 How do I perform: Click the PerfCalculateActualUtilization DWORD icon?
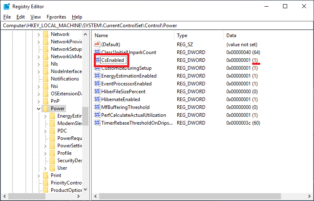pos(97,115)
